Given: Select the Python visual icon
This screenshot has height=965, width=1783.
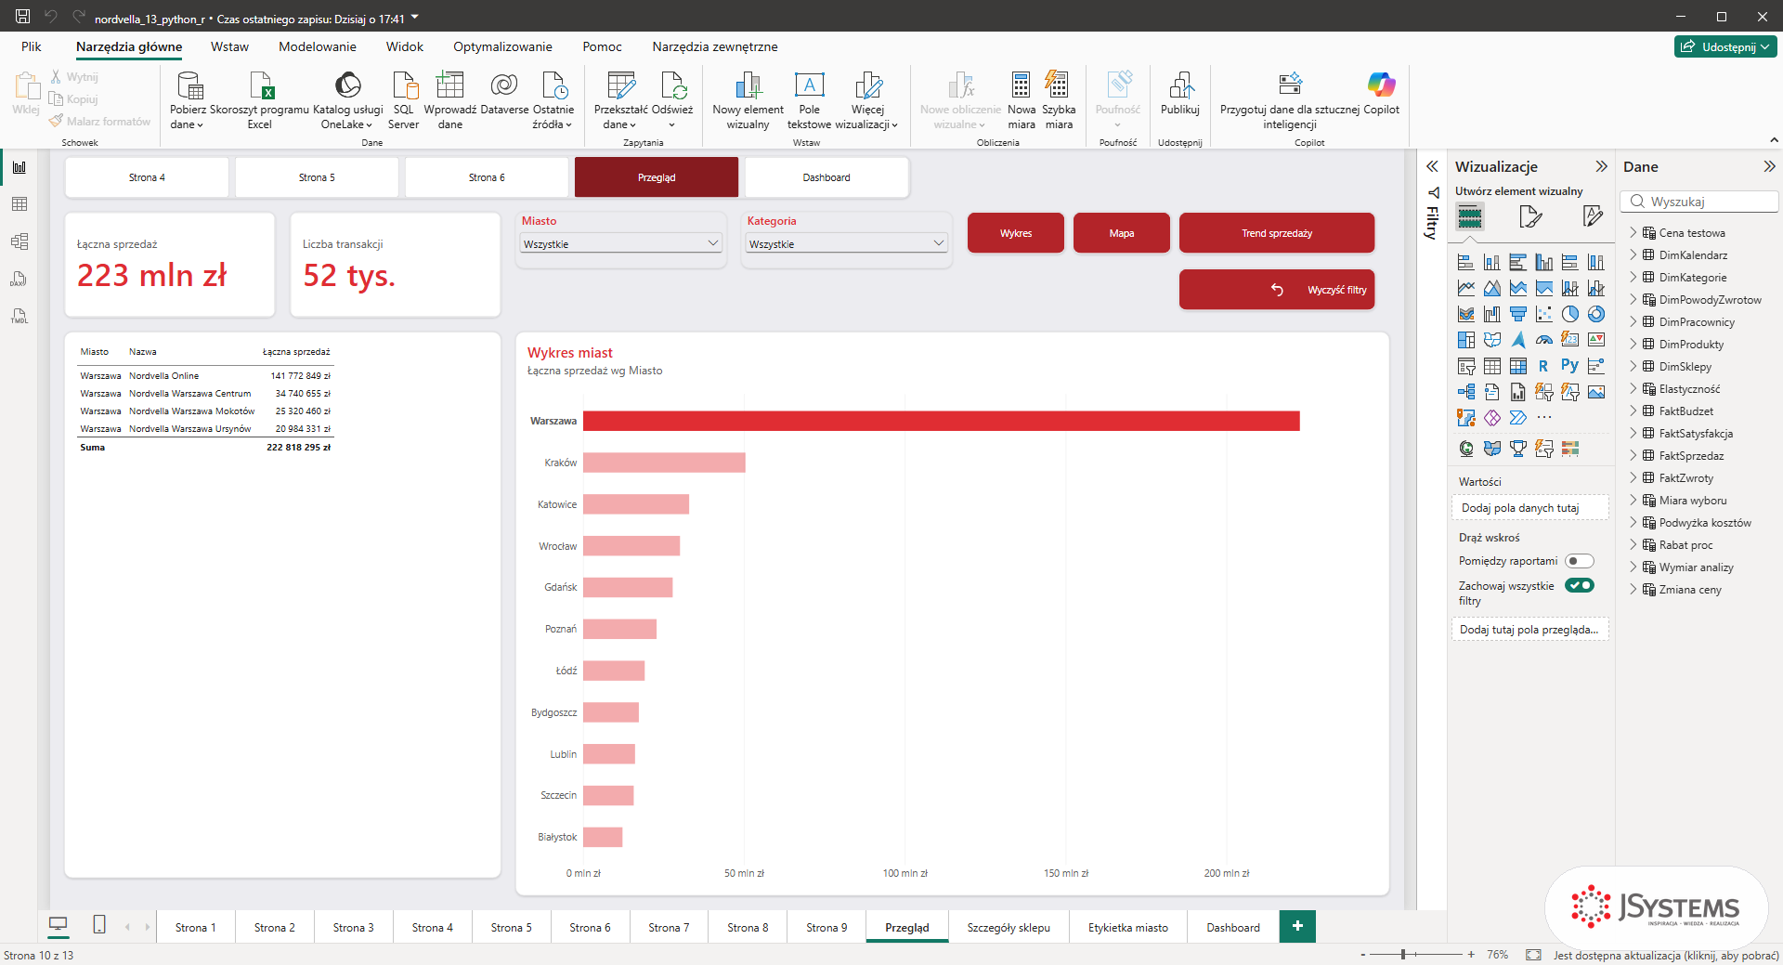Looking at the screenshot, I should click(x=1569, y=366).
